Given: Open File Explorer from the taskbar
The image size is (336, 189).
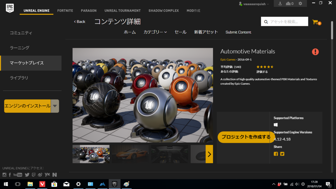Looking at the screenshot, I should tap(30, 184).
